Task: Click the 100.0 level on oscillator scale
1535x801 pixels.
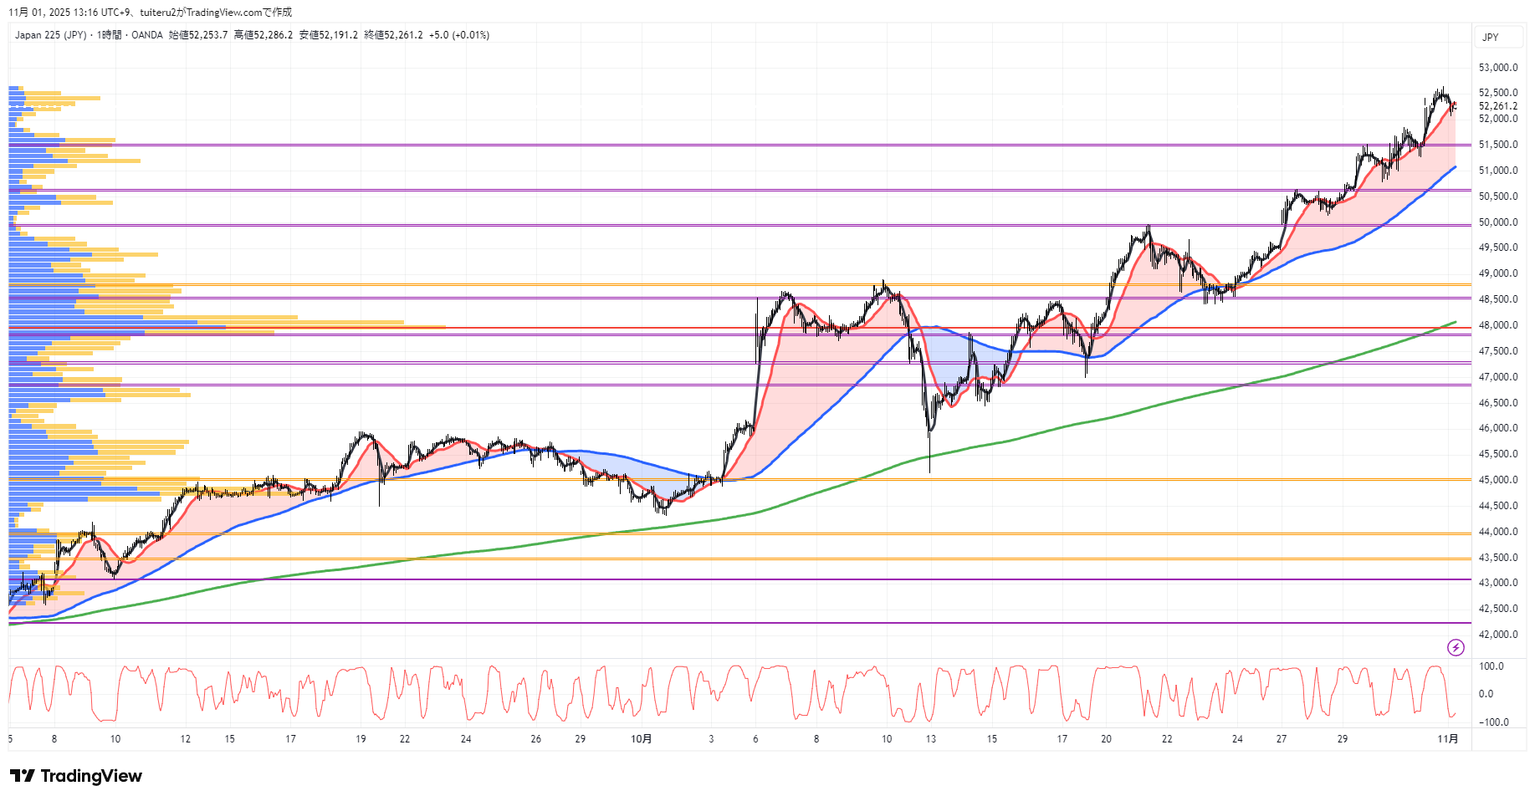Action: click(1492, 666)
